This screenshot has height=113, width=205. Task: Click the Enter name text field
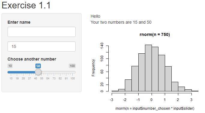(x=41, y=32)
